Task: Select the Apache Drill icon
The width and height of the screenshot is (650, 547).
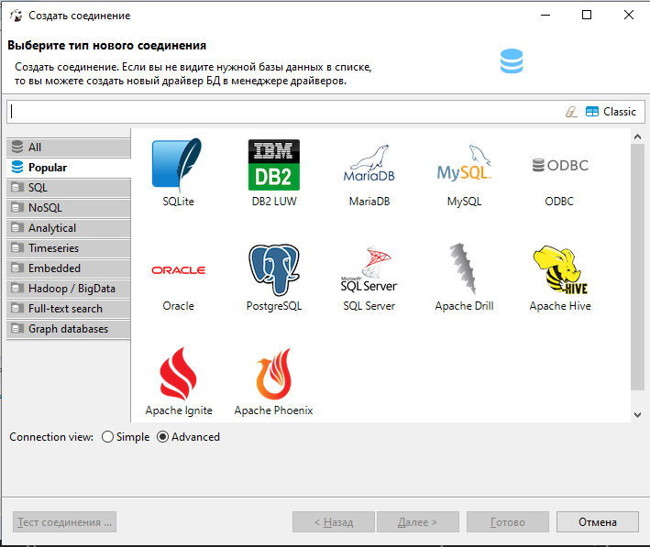Action: (x=464, y=268)
